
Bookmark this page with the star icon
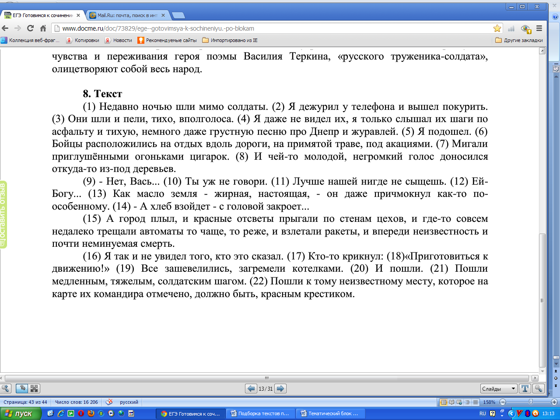coord(497,28)
